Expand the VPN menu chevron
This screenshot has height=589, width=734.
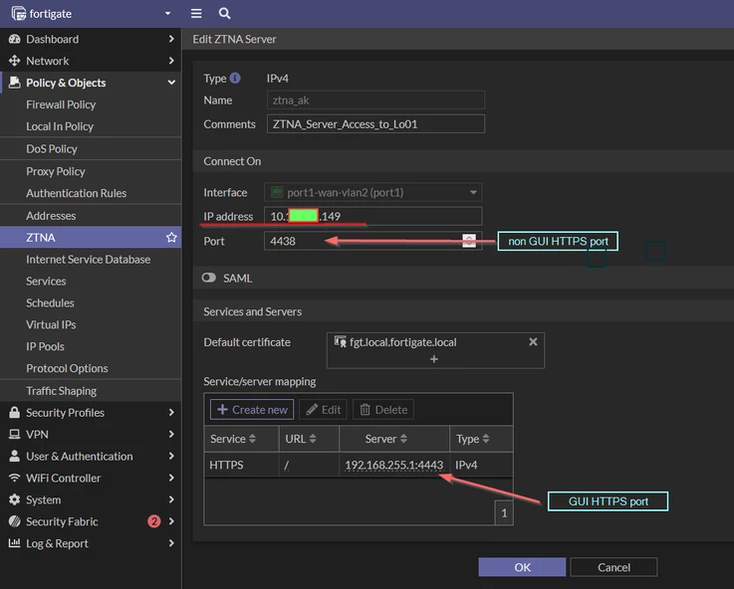pyautogui.click(x=171, y=434)
